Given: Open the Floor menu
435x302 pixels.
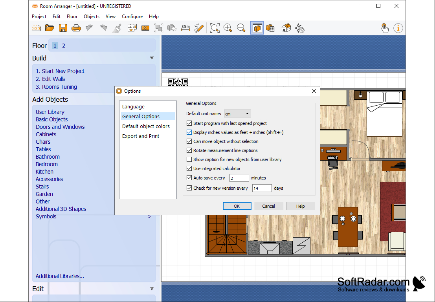Looking at the screenshot, I should pyautogui.click(x=72, y=16).
